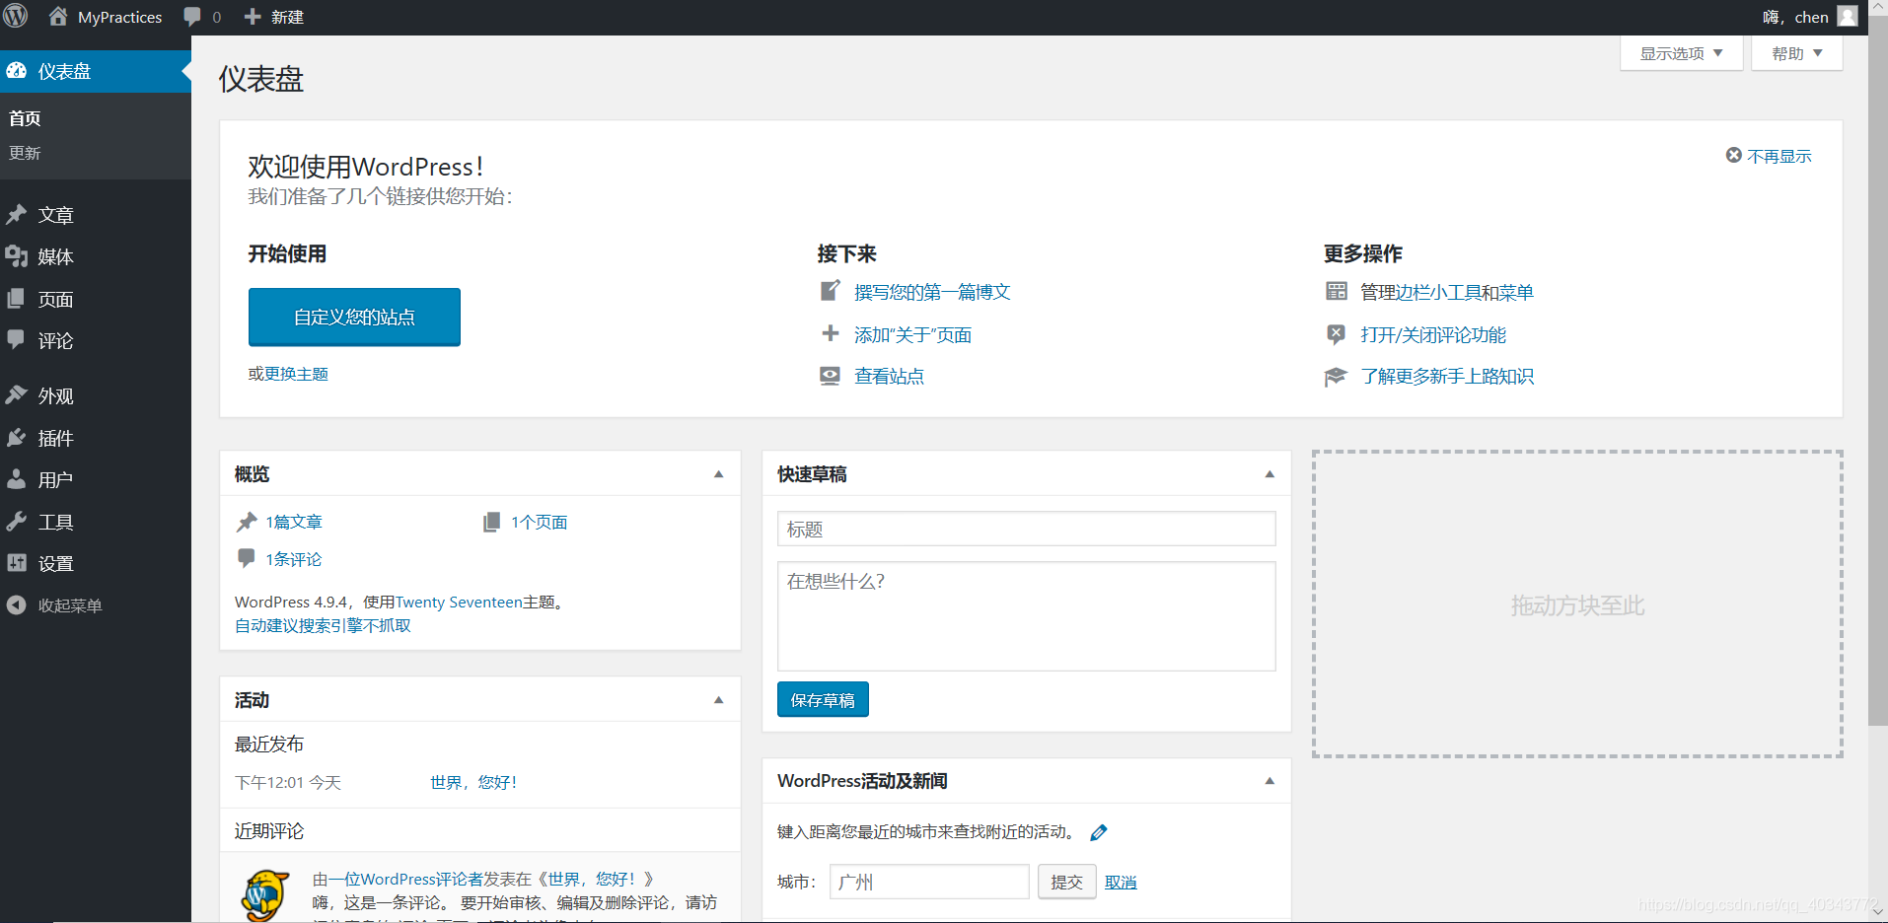Collapse the 概览 widget with its arrow
Screen dimensions: 1888x923
719,474
